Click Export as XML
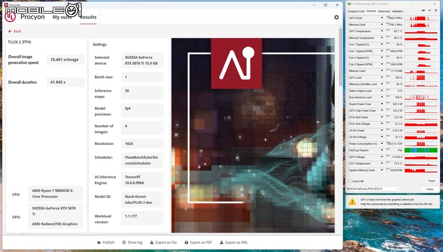 pyautogui.click(x=233, y=242)
